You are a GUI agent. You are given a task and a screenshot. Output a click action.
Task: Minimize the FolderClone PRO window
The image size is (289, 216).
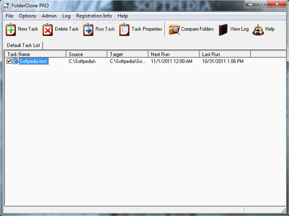pyautogui.click(x=250, y=4)
